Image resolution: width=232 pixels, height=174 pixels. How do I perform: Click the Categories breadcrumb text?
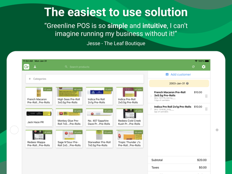click(x=40, y=79)
